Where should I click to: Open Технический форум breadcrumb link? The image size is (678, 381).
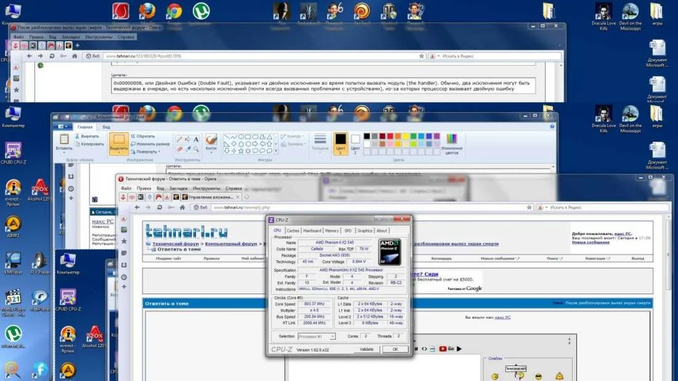coord(175,244)
